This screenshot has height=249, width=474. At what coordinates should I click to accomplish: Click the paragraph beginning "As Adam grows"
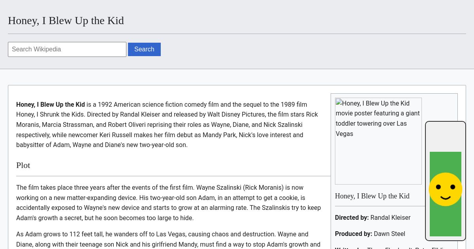click(168, 240)
